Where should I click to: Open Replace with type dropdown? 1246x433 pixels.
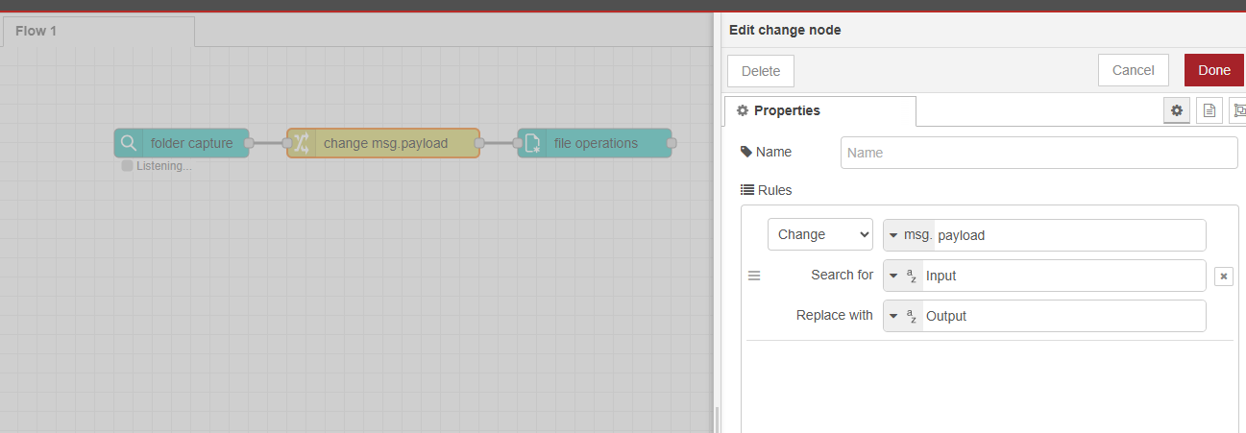(x=903, y=316)
